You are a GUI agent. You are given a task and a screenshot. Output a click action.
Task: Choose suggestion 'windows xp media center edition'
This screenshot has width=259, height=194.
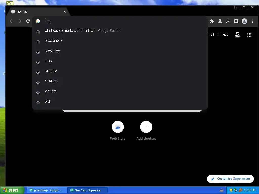point(120,31)
